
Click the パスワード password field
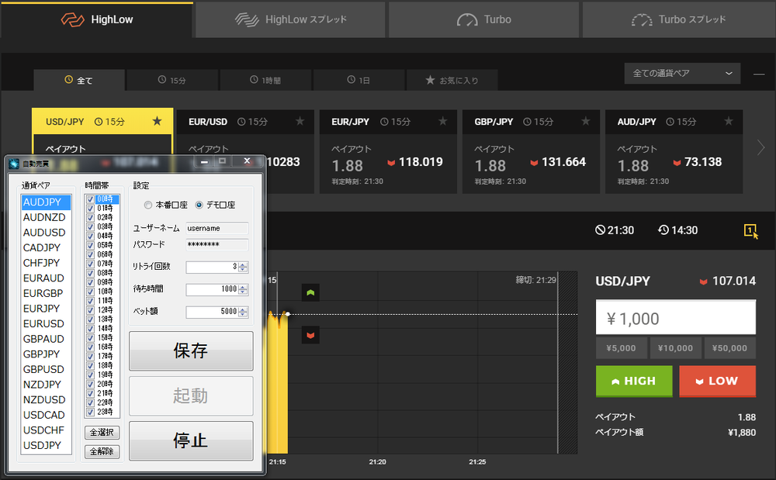[217, 245]
